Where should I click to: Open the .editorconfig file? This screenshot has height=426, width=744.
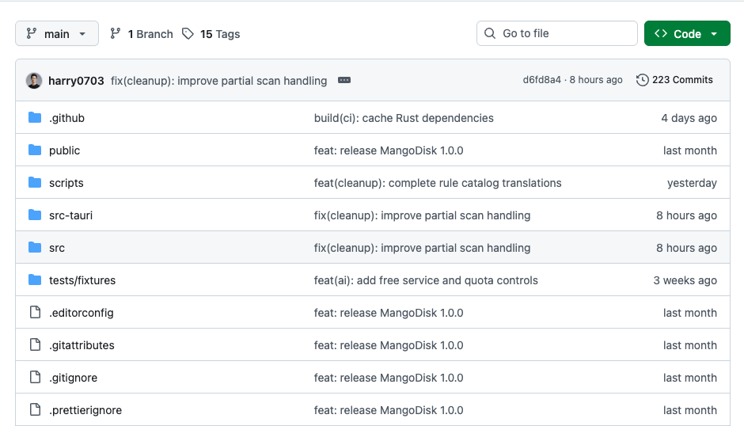pyautogui.click(x=82, y=313)
